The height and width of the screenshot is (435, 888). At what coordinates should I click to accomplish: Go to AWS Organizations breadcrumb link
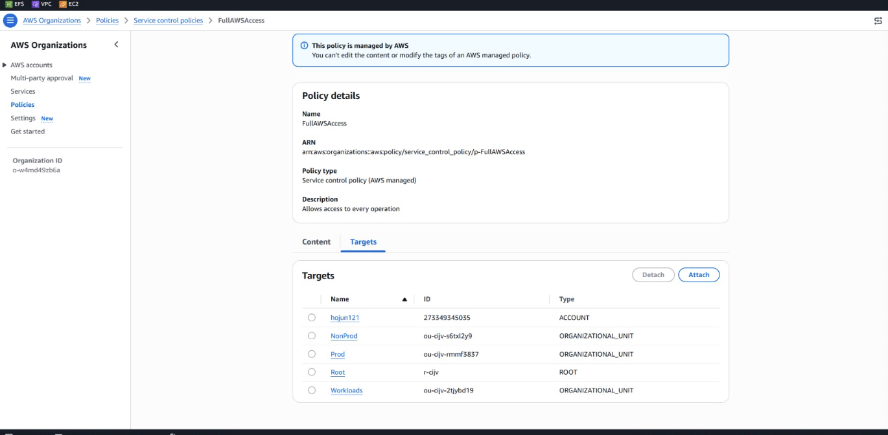(52, 21)
